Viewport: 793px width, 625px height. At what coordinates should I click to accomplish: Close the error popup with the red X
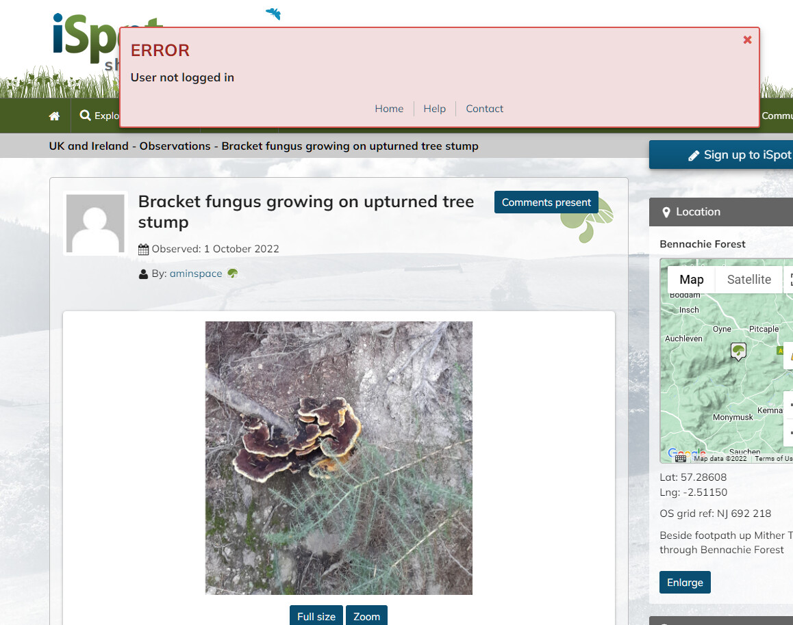747,40
